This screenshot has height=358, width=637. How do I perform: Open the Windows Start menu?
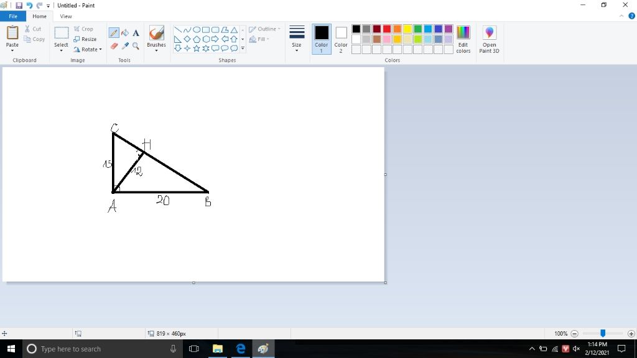click(11, 349)
